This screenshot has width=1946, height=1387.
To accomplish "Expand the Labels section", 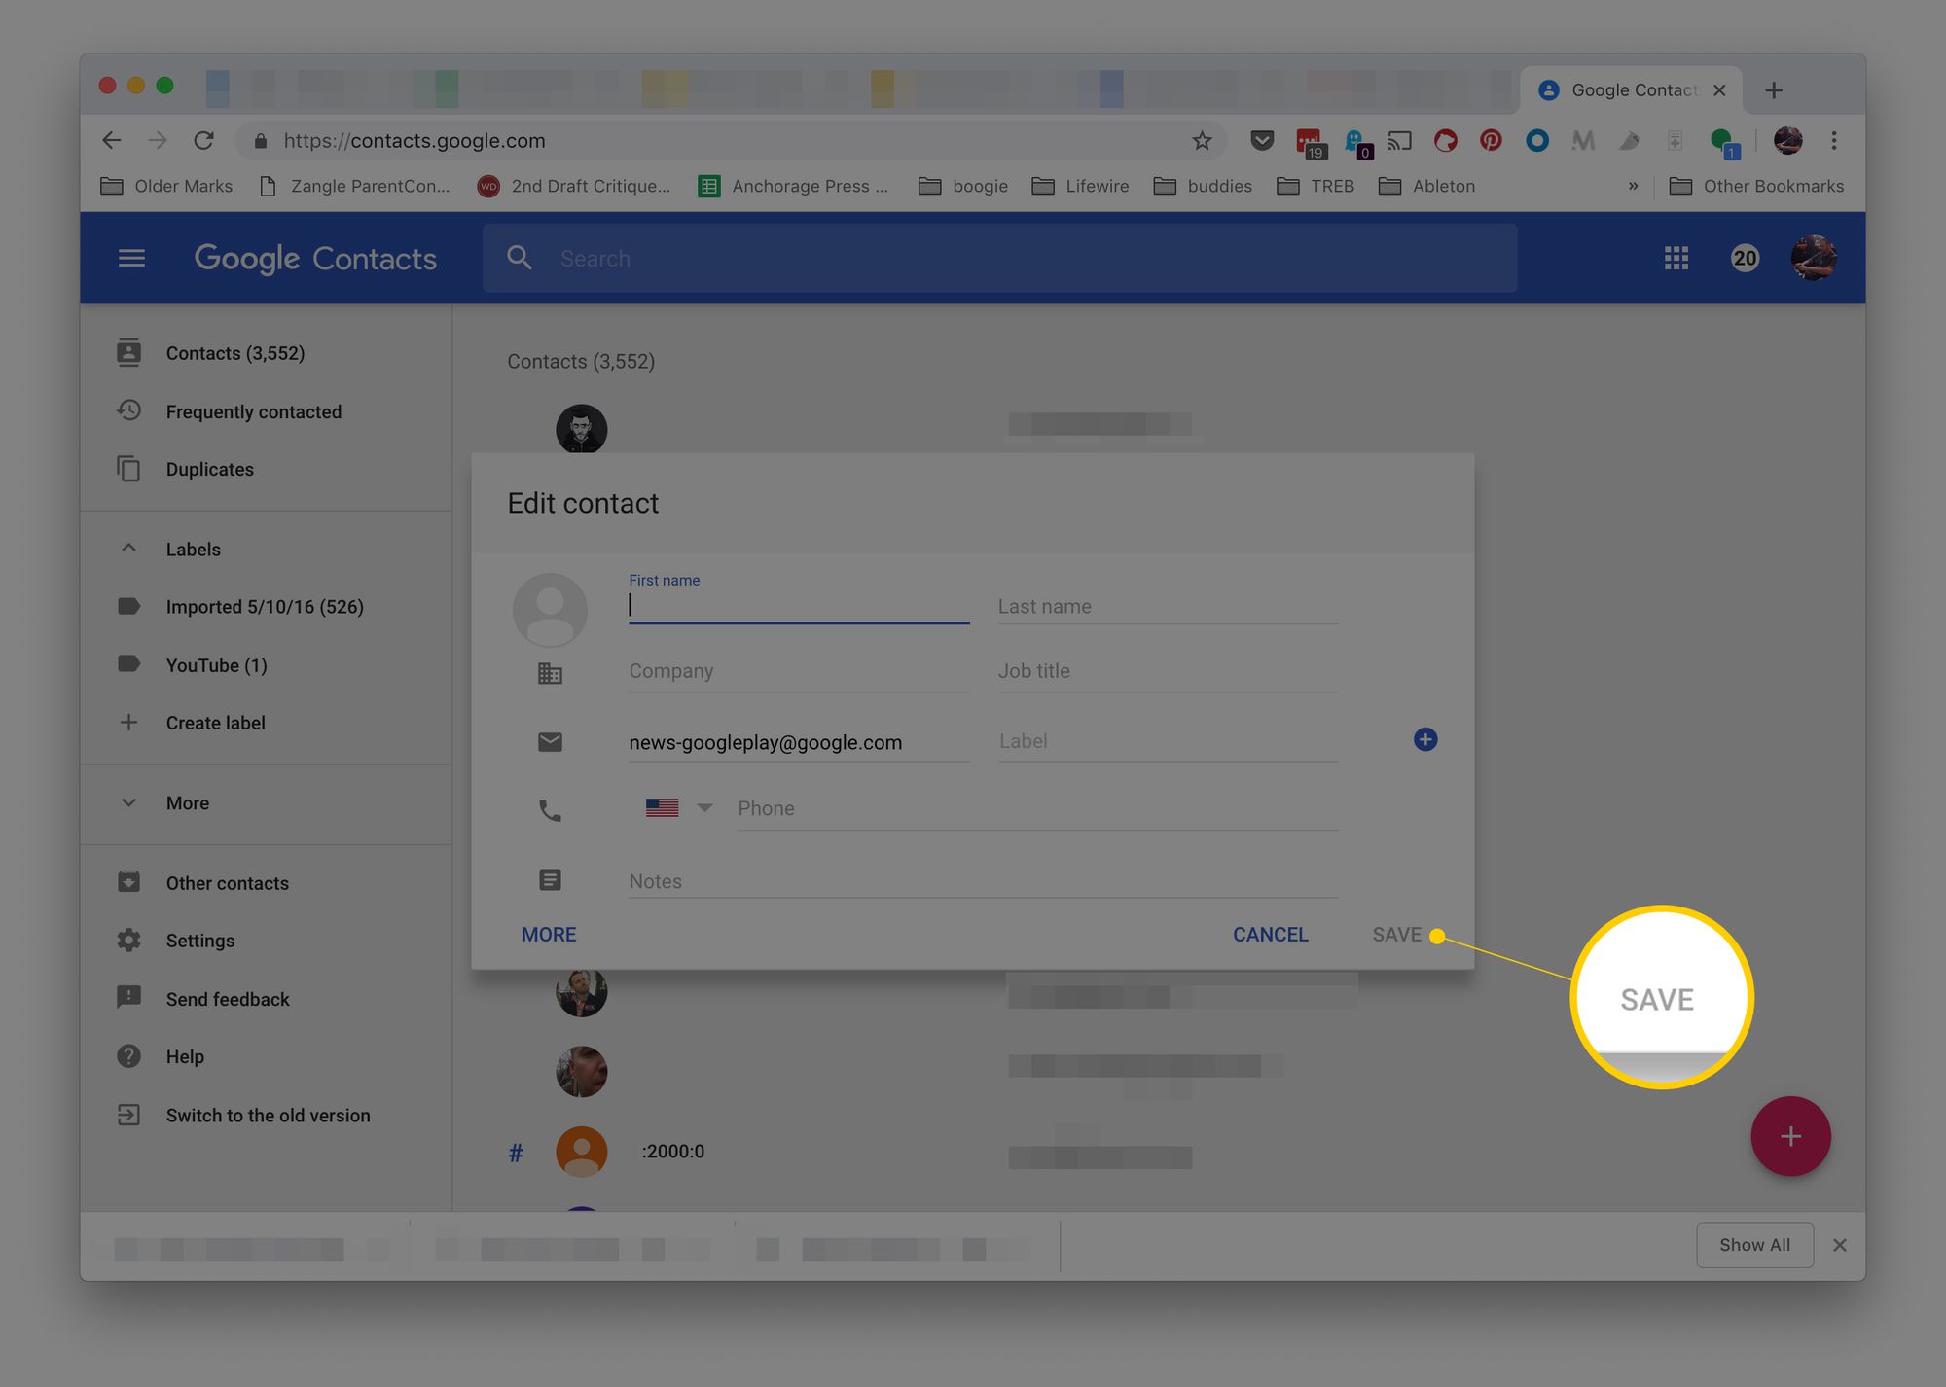I will click(x=127, y=548).
